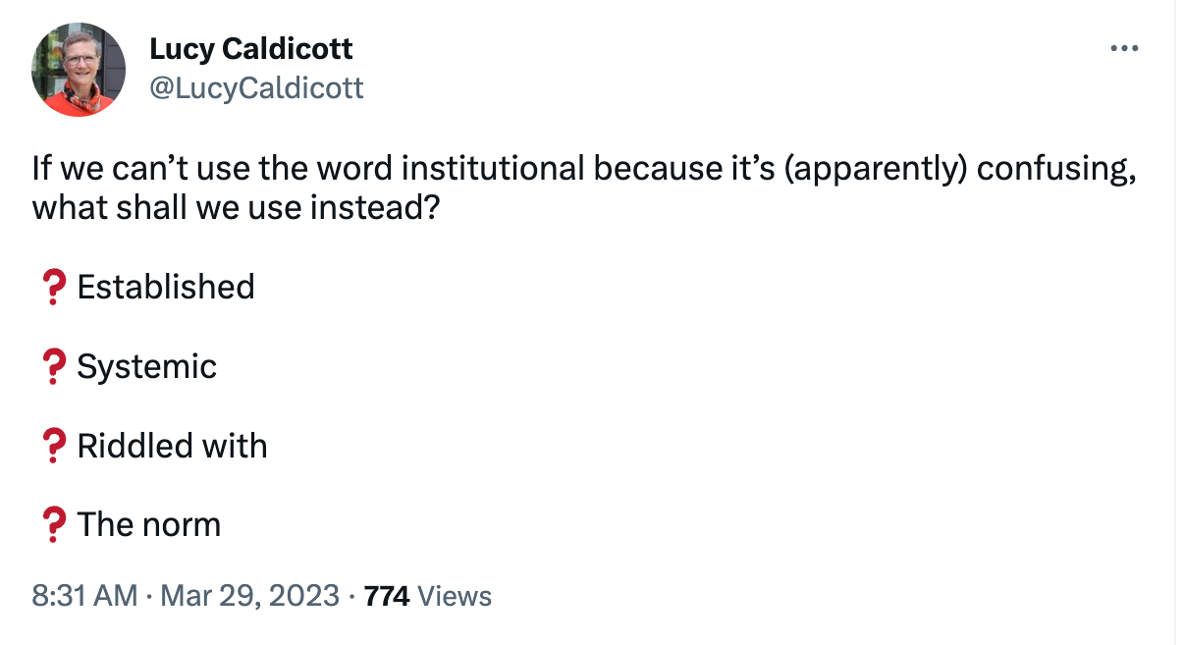Open the @LucyCaldicott handle
This screenshot has width=1184, height=645.
257,88
